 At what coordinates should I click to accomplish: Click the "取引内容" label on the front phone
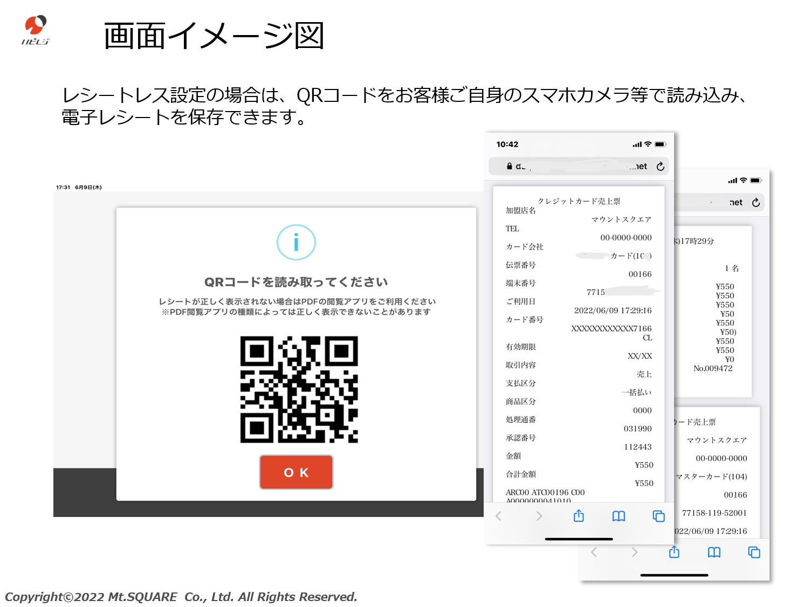tap(521, 365)
